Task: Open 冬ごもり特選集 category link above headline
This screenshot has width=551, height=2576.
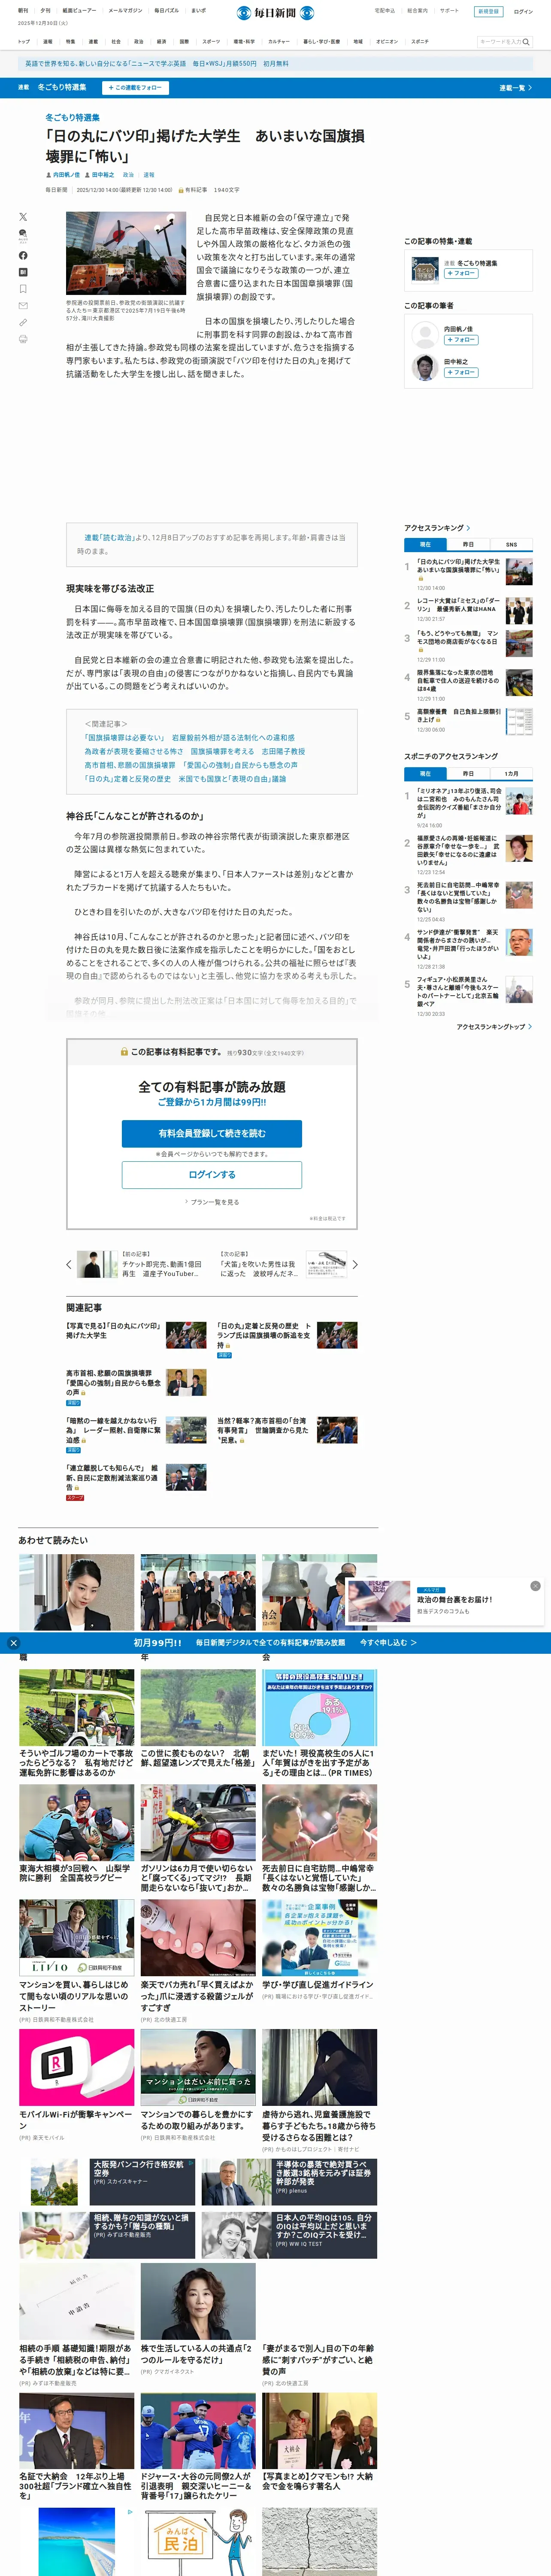Action: (72, 118)
